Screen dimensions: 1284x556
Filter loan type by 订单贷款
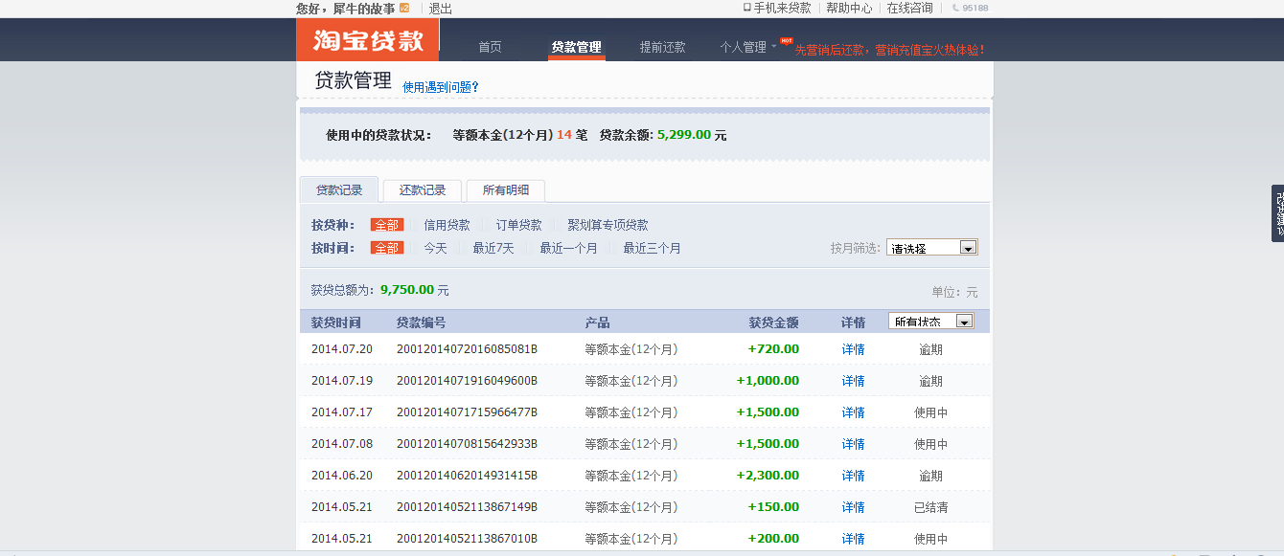click(x=518, y=225)
